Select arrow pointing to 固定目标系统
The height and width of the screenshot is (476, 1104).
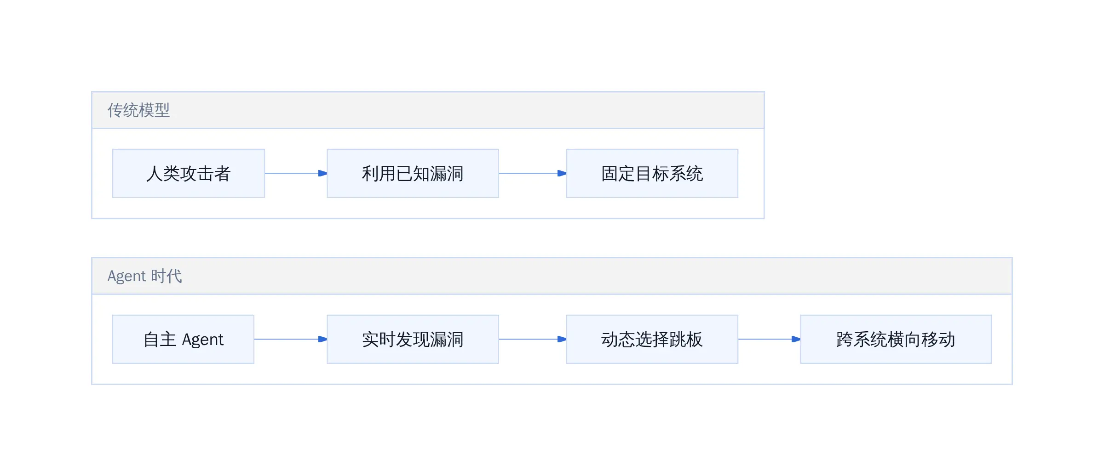tap(533, 173)
